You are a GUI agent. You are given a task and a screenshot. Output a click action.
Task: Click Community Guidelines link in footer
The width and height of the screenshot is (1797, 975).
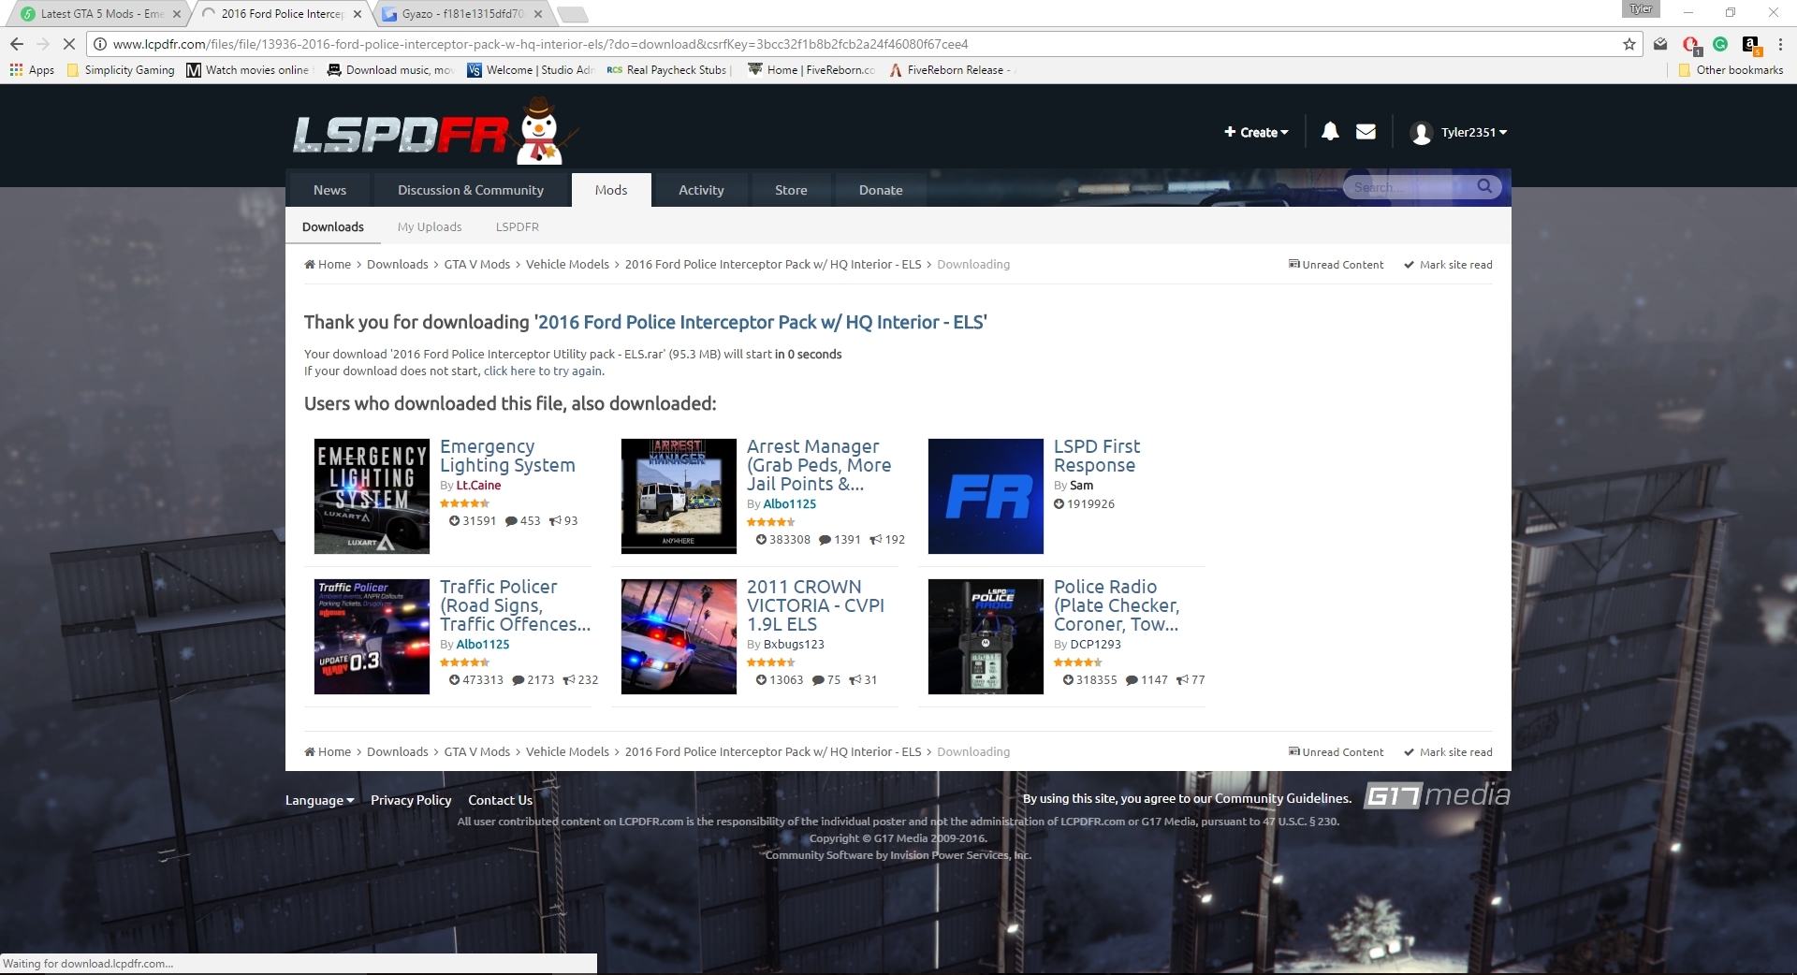coord(1283,799)
